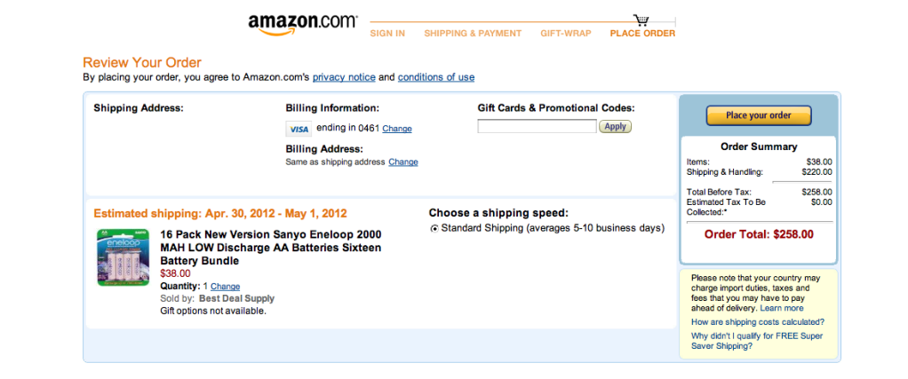Screen dimensions: 908x379
Task: Go to the Shipping & Payment step
Action: [x=473, y=34]
